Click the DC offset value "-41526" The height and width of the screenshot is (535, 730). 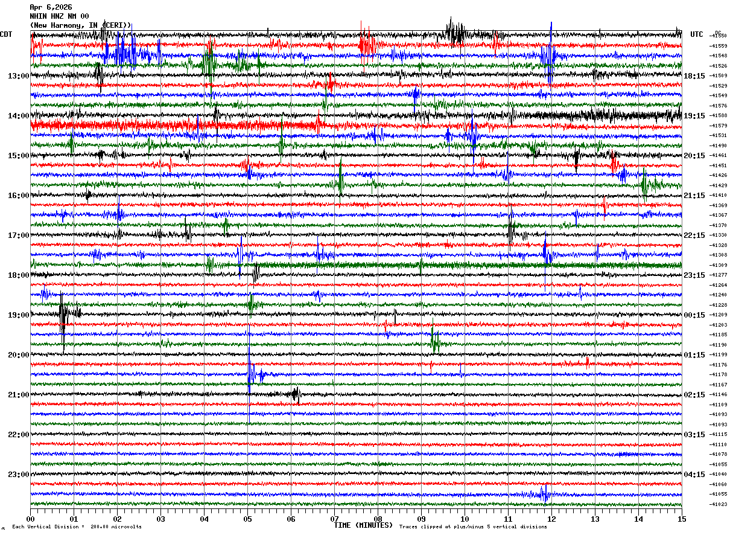(x=718, y=66)
